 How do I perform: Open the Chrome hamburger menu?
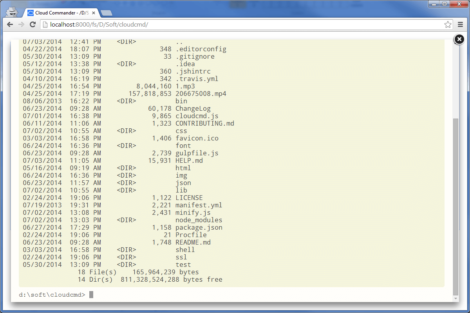[x=461, y=25]
